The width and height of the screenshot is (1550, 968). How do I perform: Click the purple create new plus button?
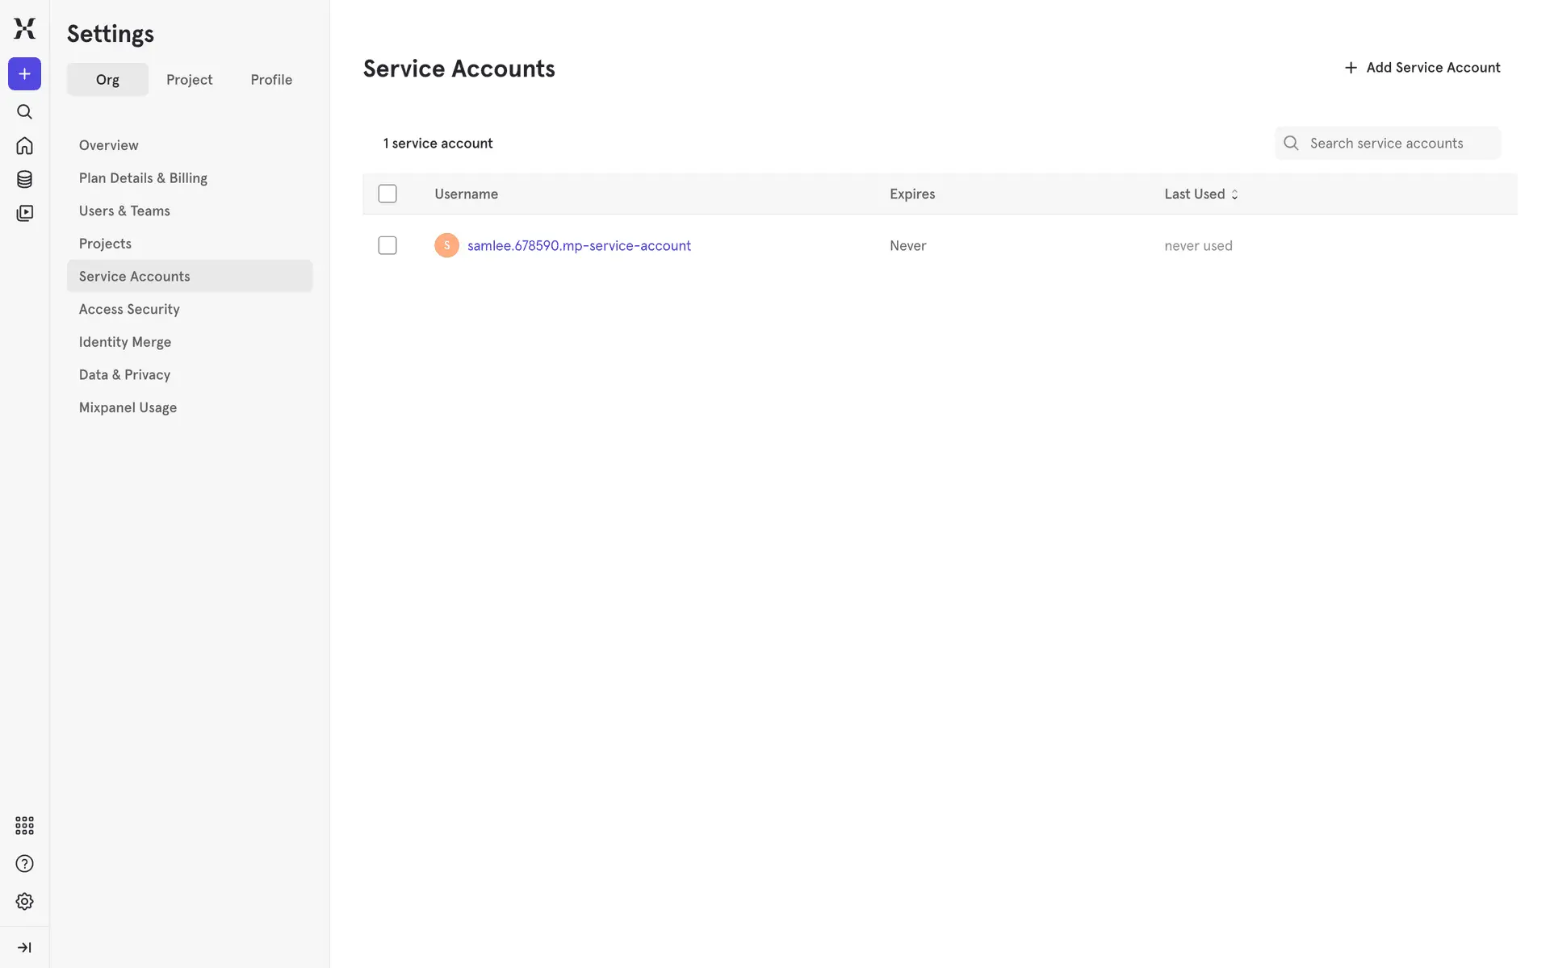click(x=24, y=74)
